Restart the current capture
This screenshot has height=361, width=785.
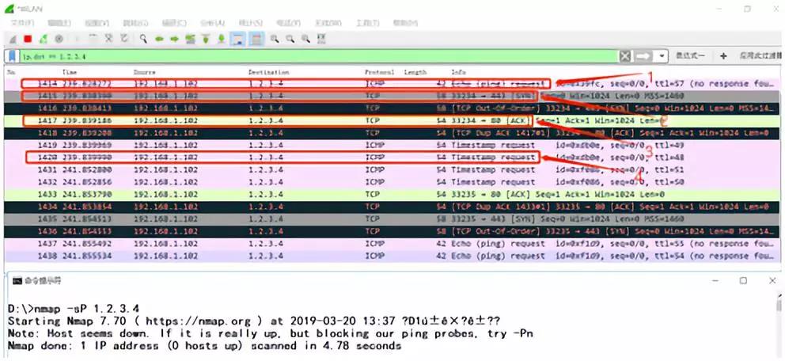[x=44, y=38]
